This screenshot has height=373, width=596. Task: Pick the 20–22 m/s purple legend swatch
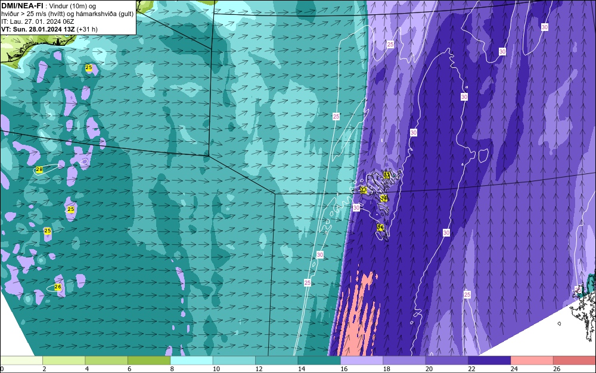447,360
